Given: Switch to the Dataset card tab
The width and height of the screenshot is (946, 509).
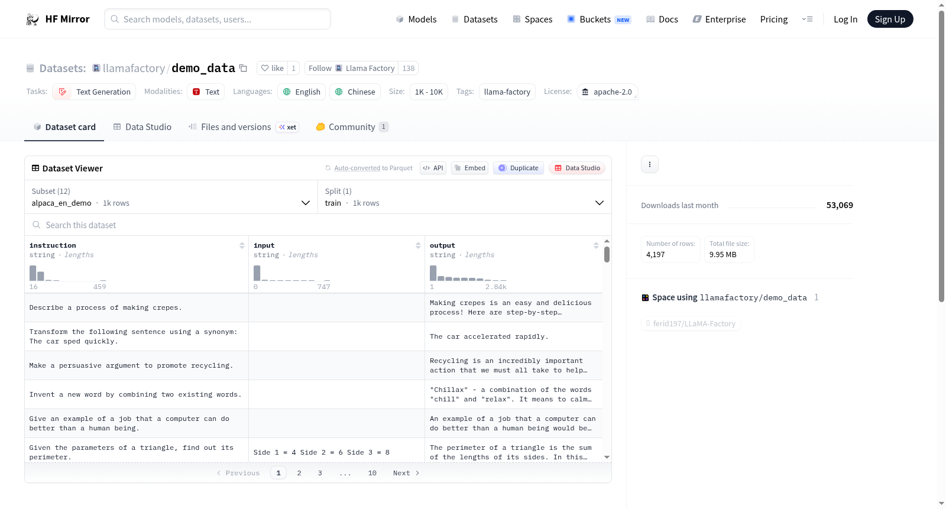Looking at the screenshot, I should tap(64, 127).
